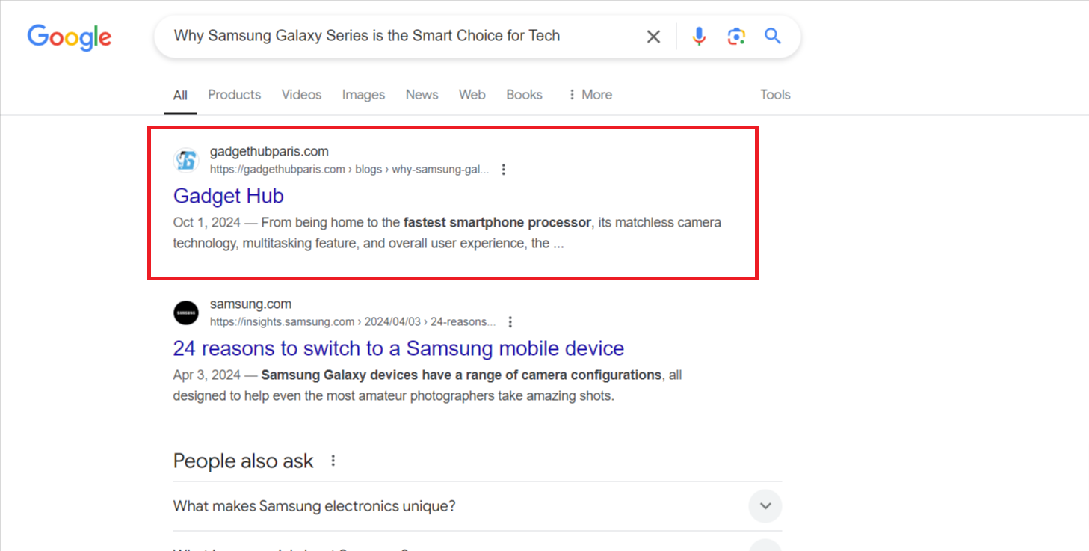Open Google Lens image search icon
1089x551 pixels.
tap(736, 37)
